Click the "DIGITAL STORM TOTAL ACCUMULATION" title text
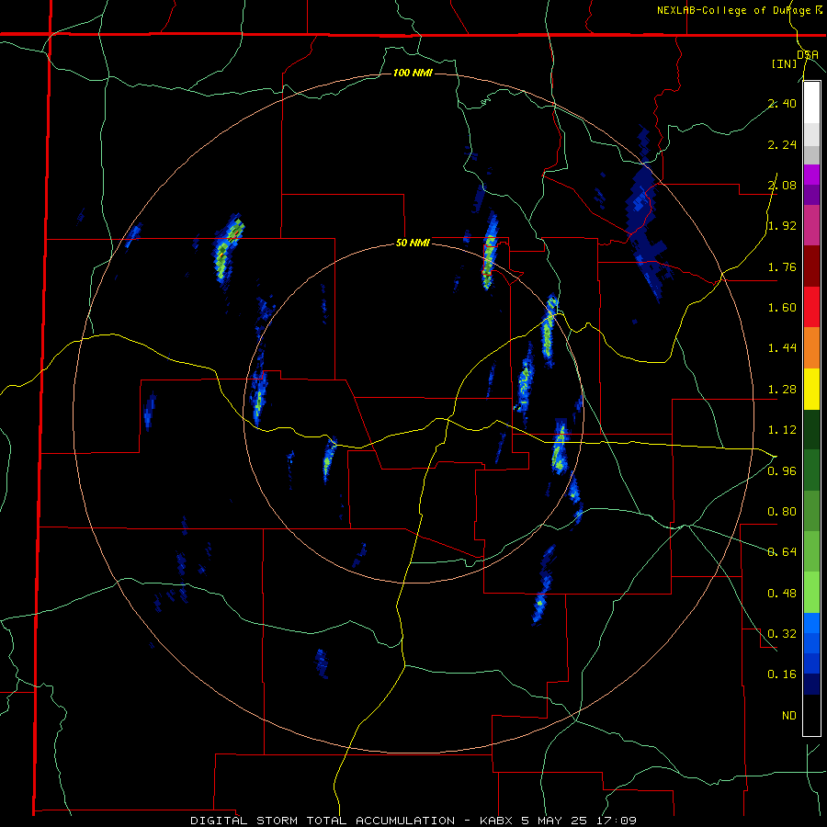Screen dimensions: 827x827 (x=323, y=821)
